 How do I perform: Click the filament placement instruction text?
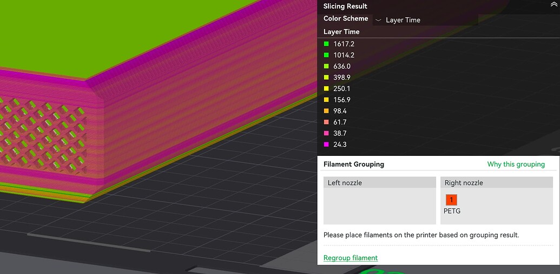421,235
